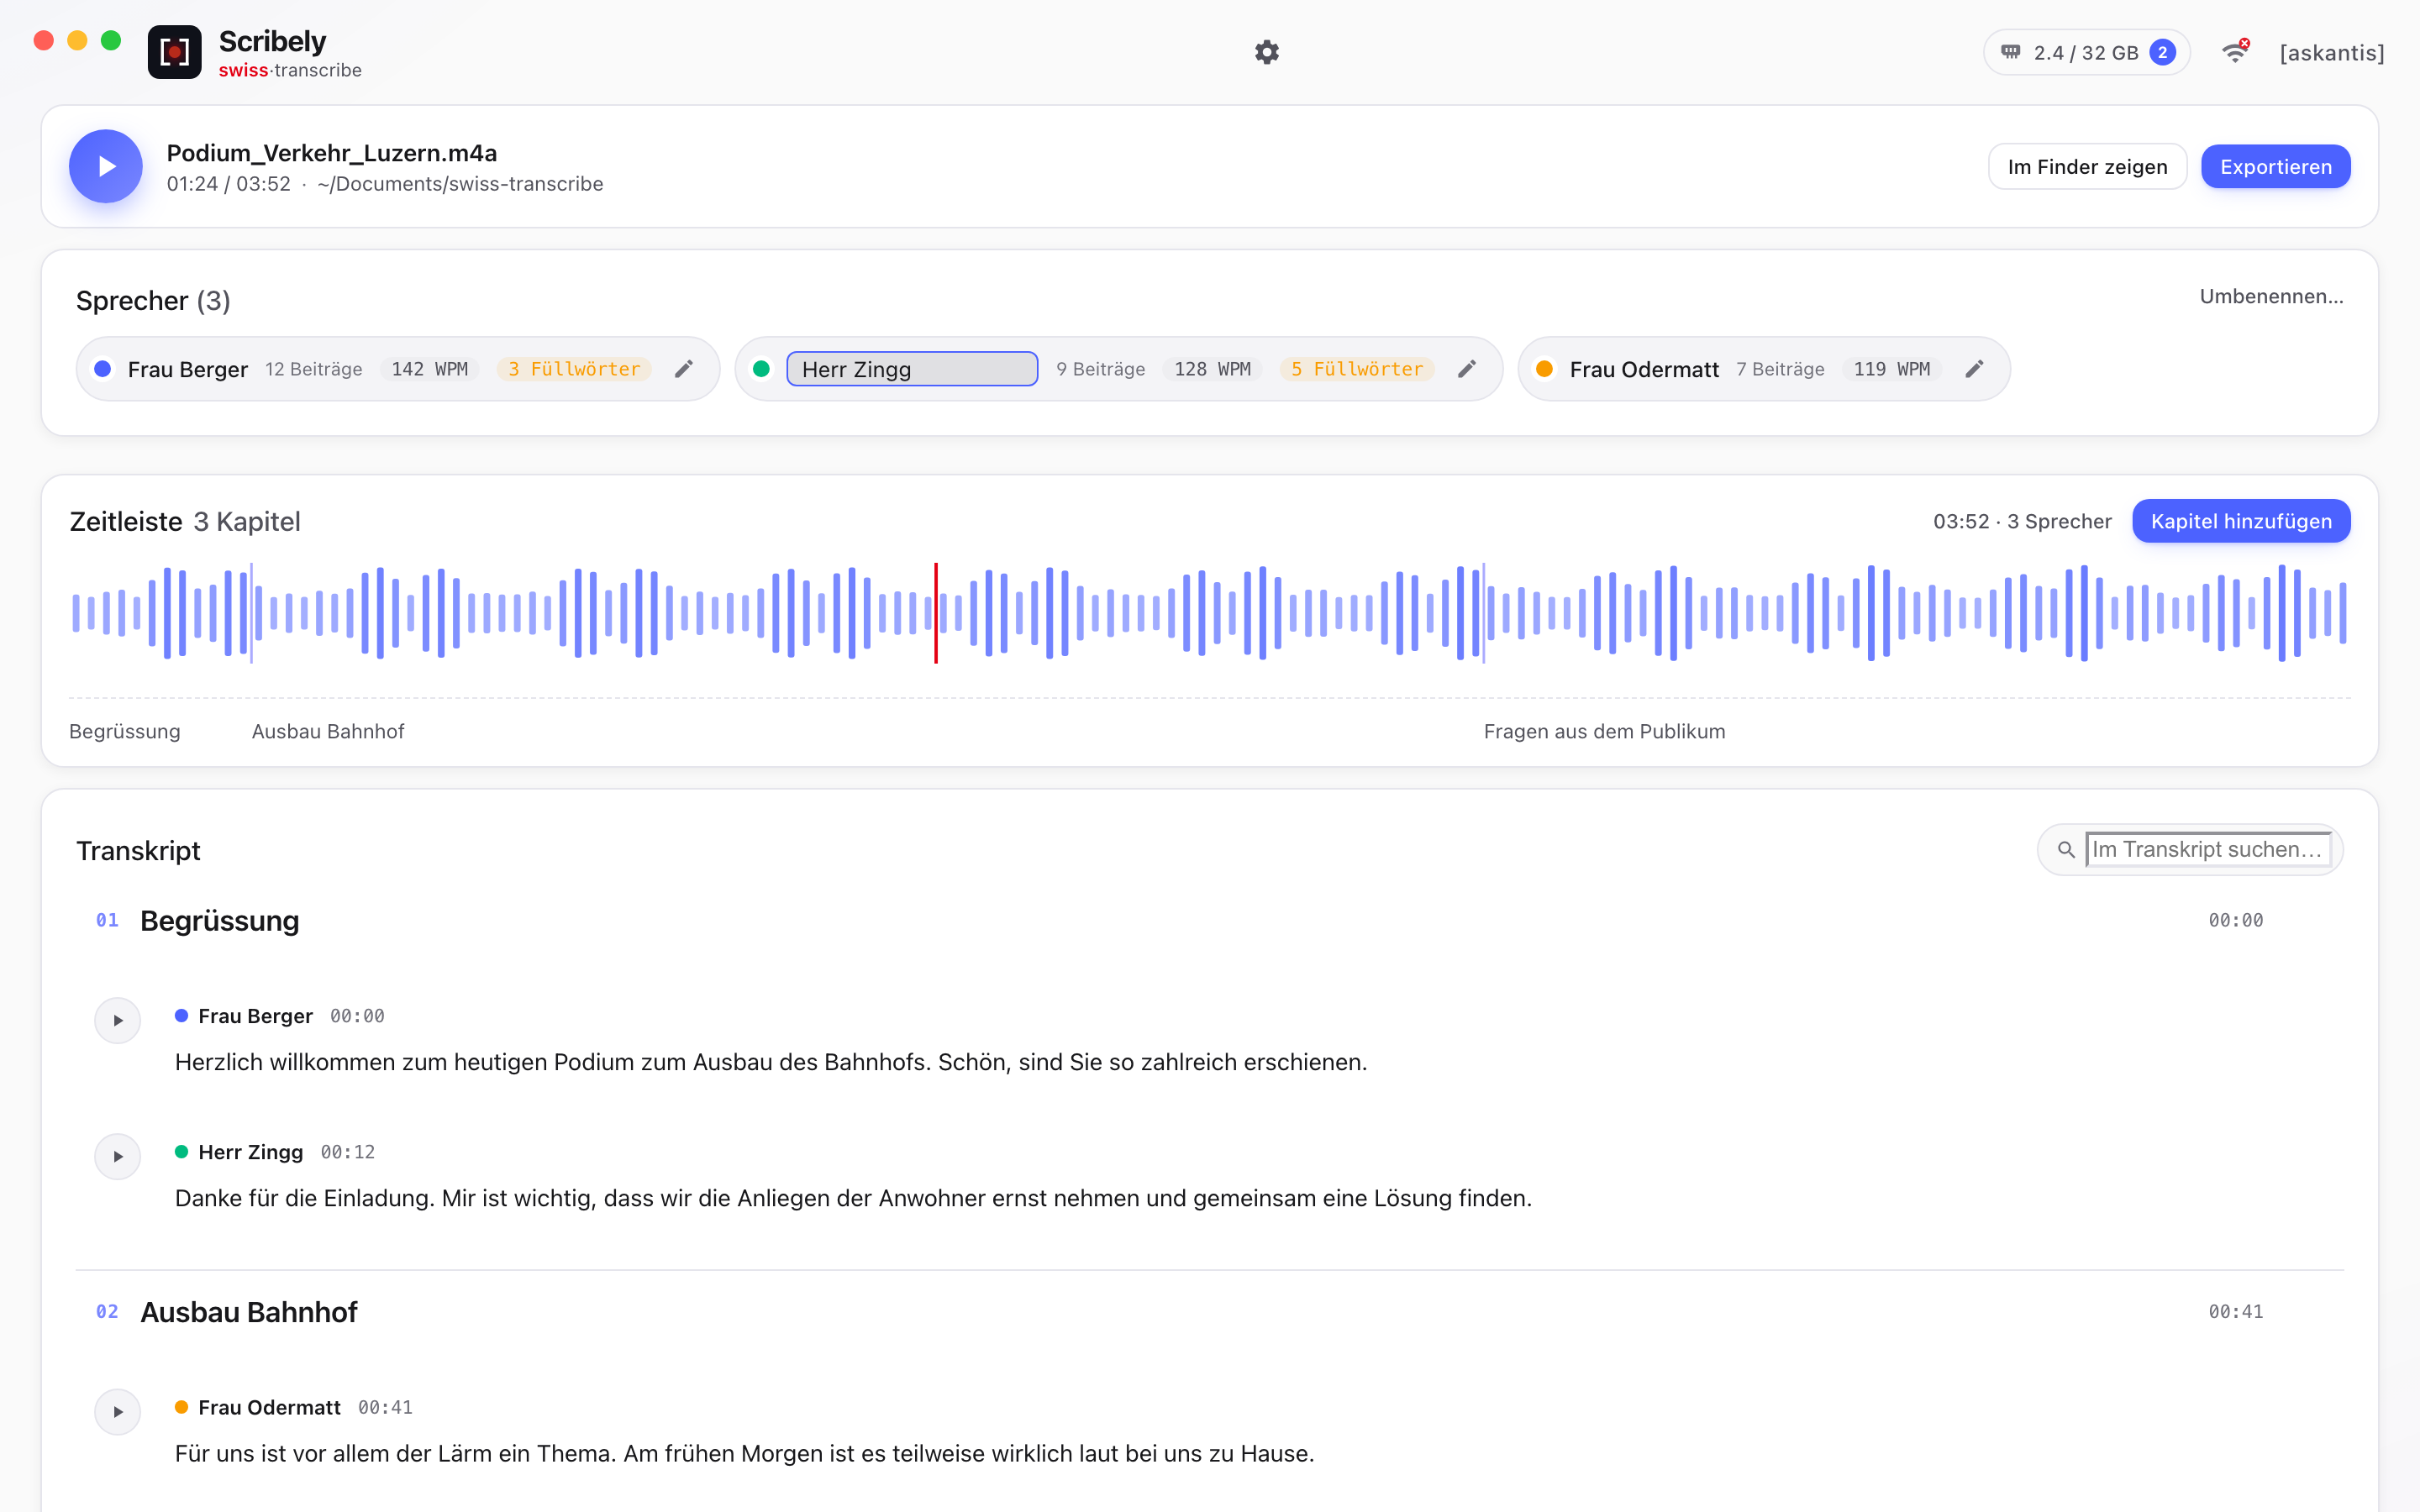The width and height of the screenshot is (2420, 1512).
Task: Jump to Ausbau Bahnhof timeline chapter
Action: click(x=328, y=731)
